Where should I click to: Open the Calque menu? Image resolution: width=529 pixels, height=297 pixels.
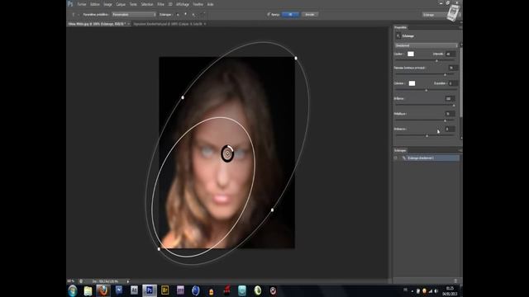tap(121, 4)
